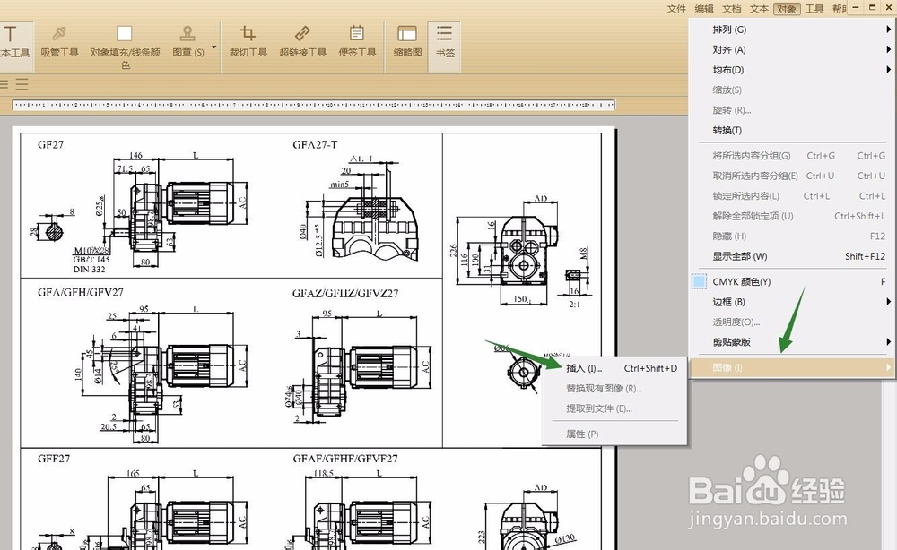
Task: Select the sticky note tool (便签工具)
Action: pos(358,43)
